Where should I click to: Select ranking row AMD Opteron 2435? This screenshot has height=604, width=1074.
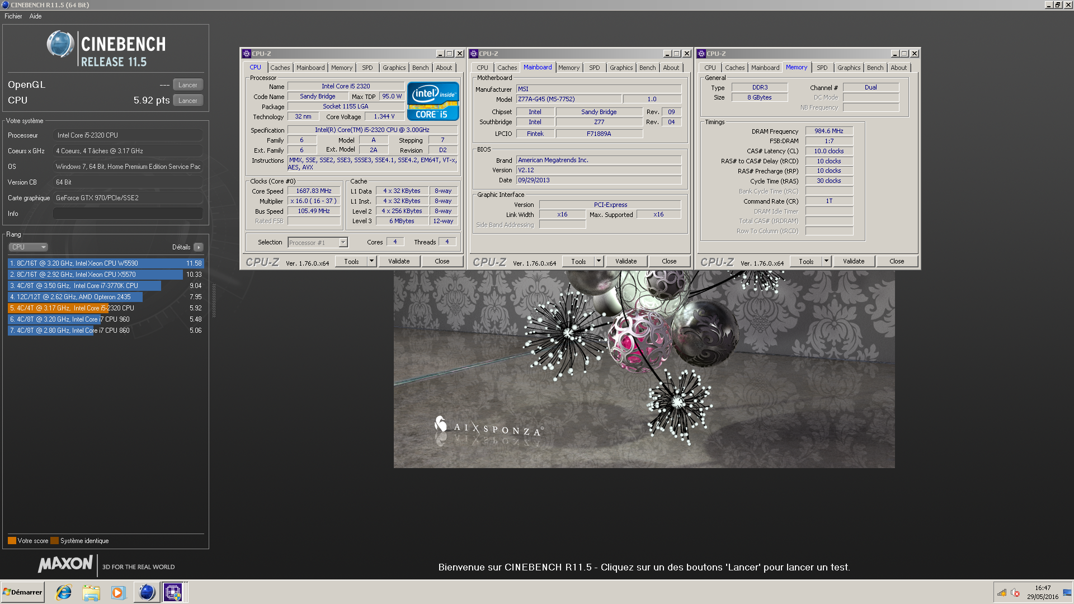(106, 297)
